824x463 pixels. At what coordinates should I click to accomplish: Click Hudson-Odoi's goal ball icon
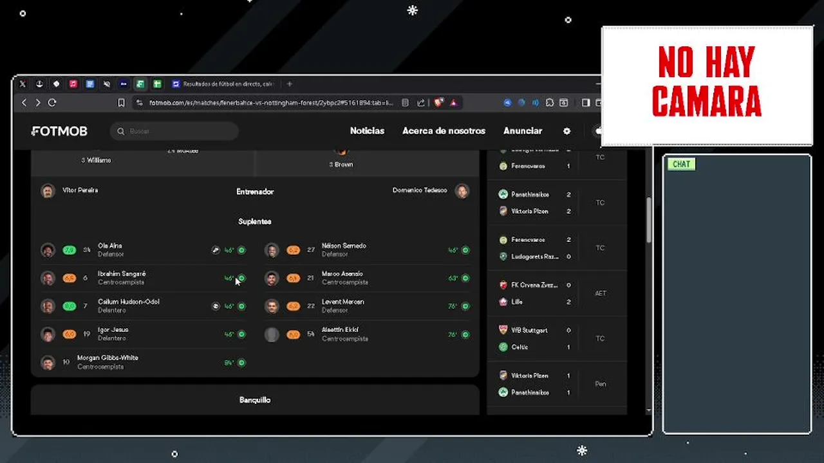tap(216, 306)
